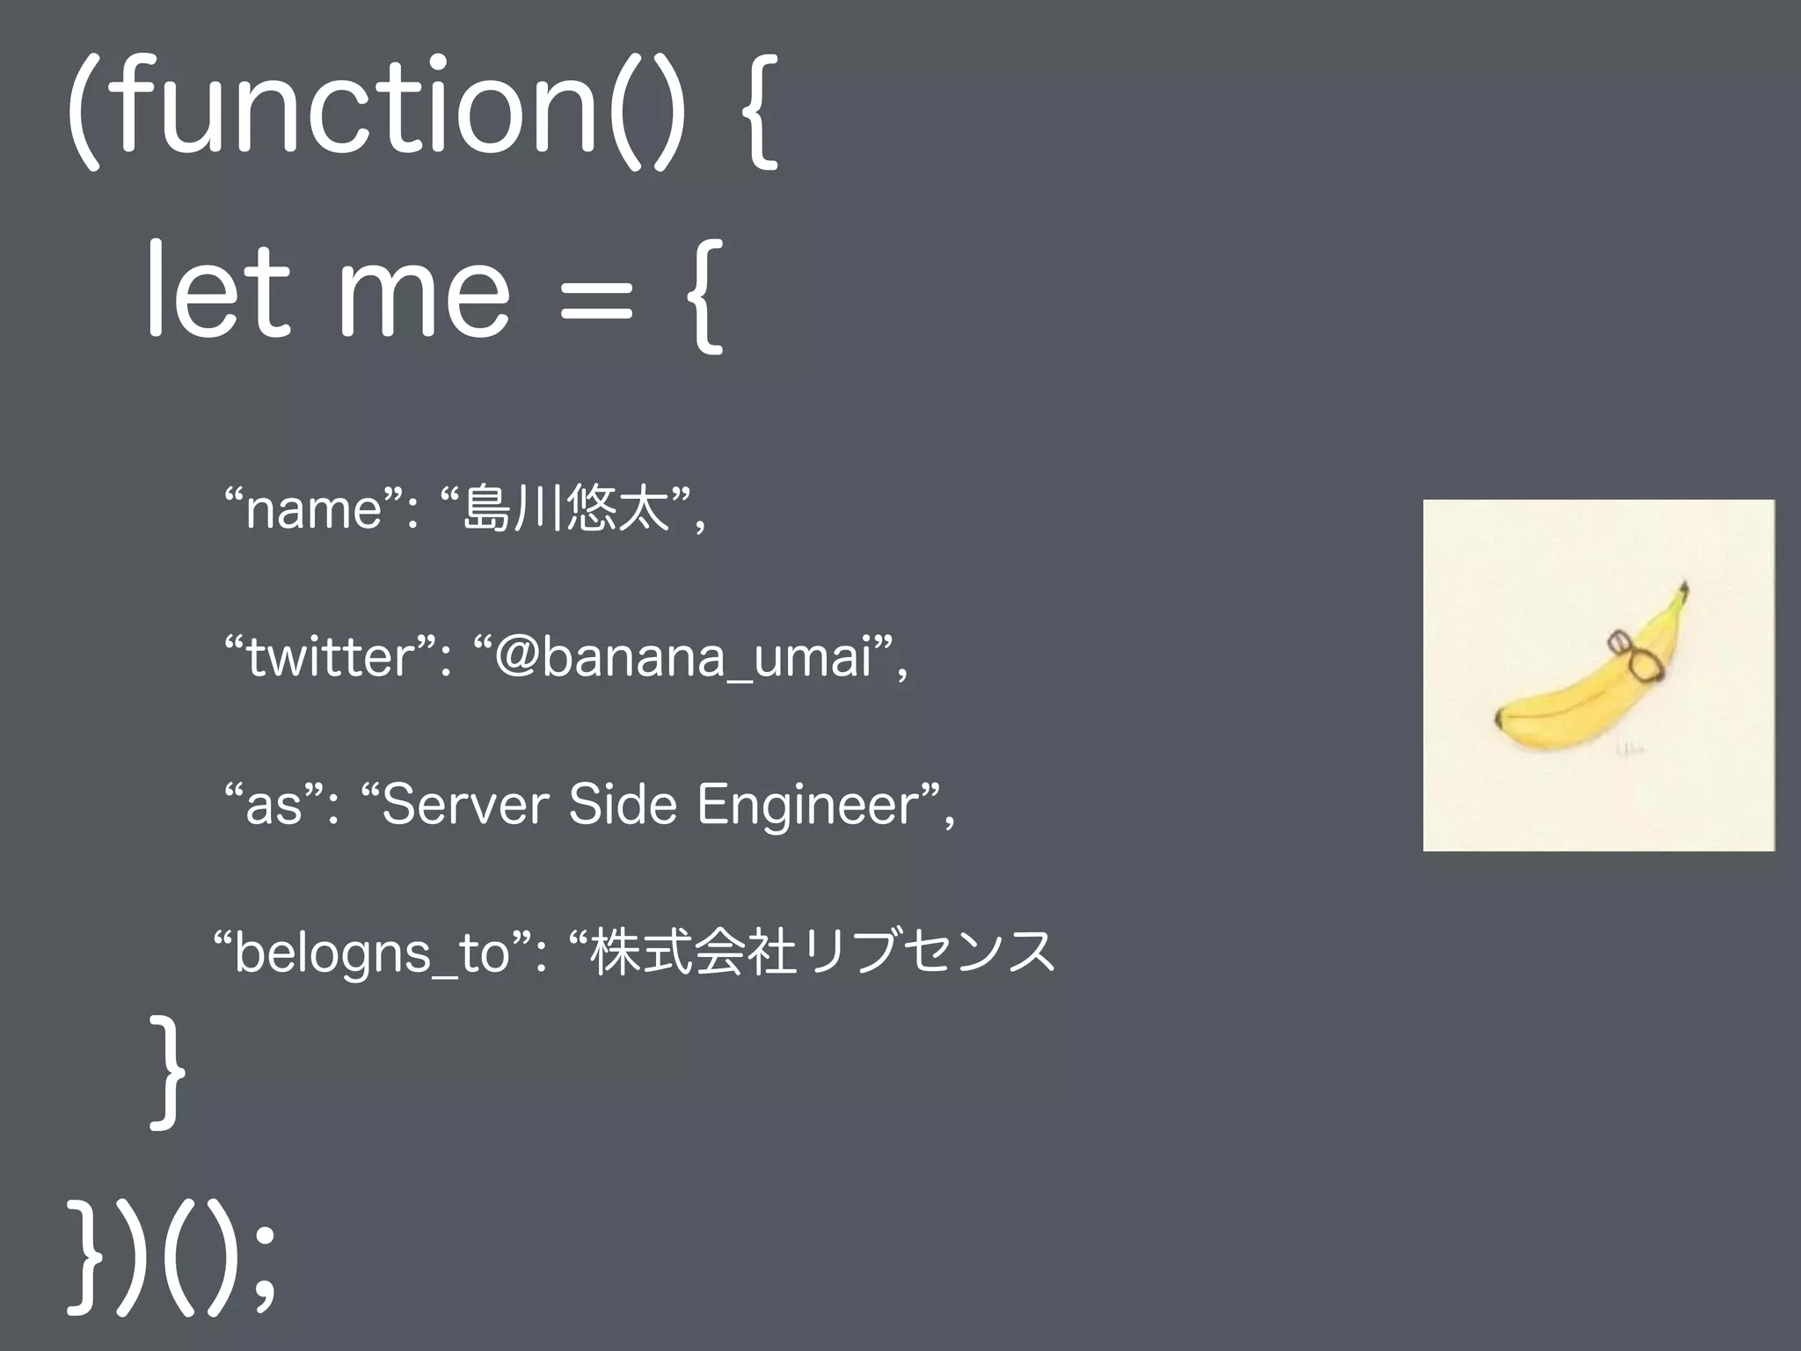This screenshot has height=1351, width=1801.
Task: Click the "let" keyword
Action: pos(217,288)
